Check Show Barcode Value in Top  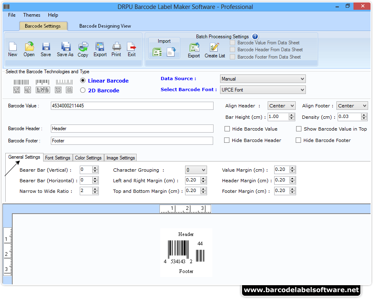[299, 129]
